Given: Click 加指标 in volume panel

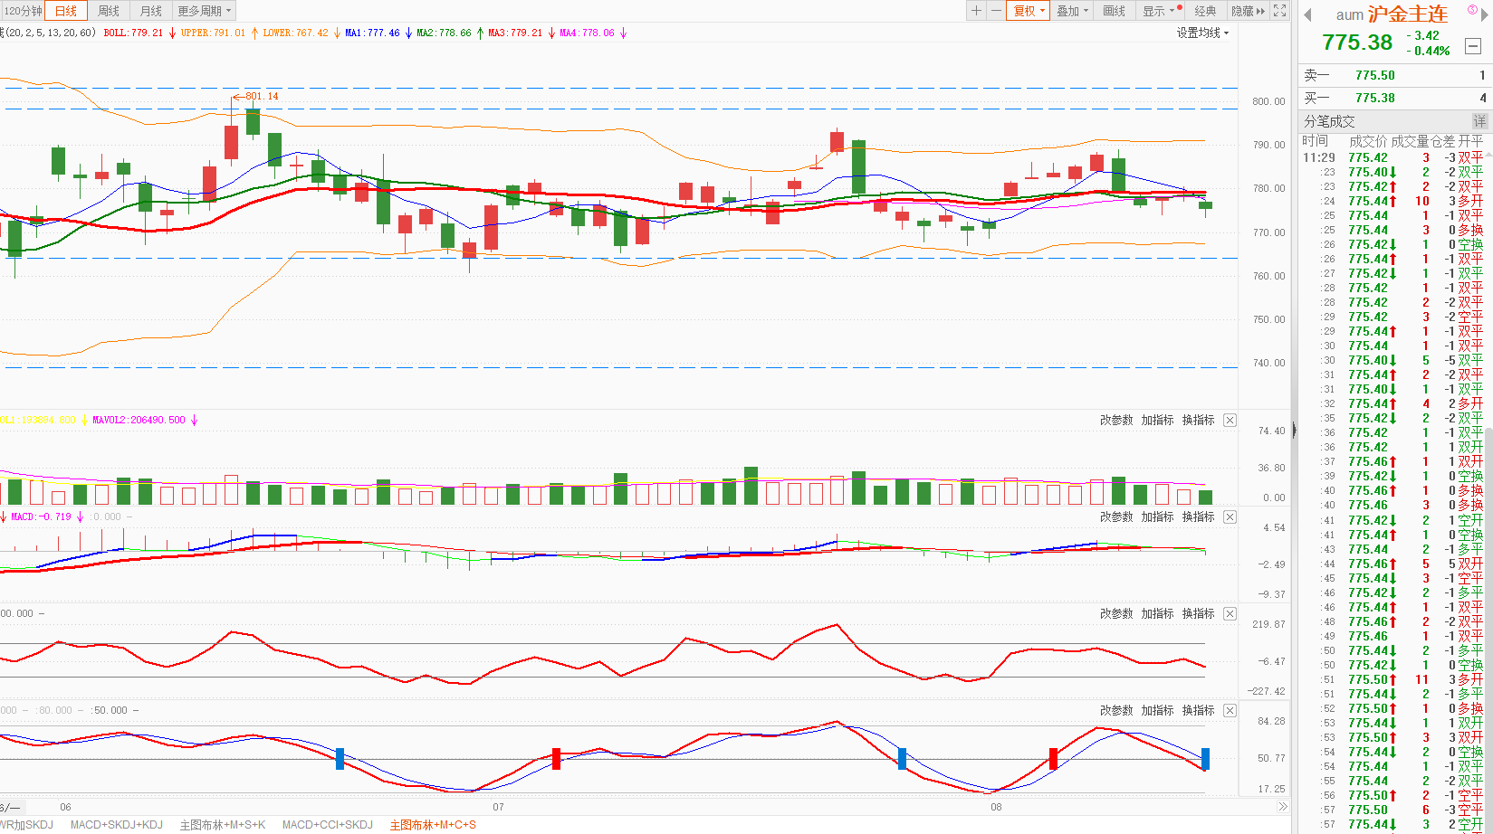Looking at the screenshot, I should pyautogui.click(x=1157, y=420).
